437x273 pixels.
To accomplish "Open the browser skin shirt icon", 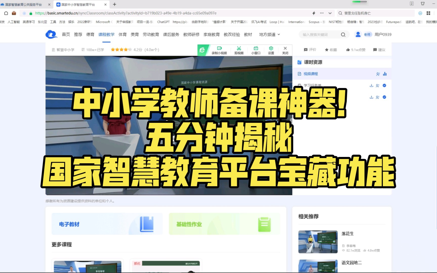I will click(423, 4).
